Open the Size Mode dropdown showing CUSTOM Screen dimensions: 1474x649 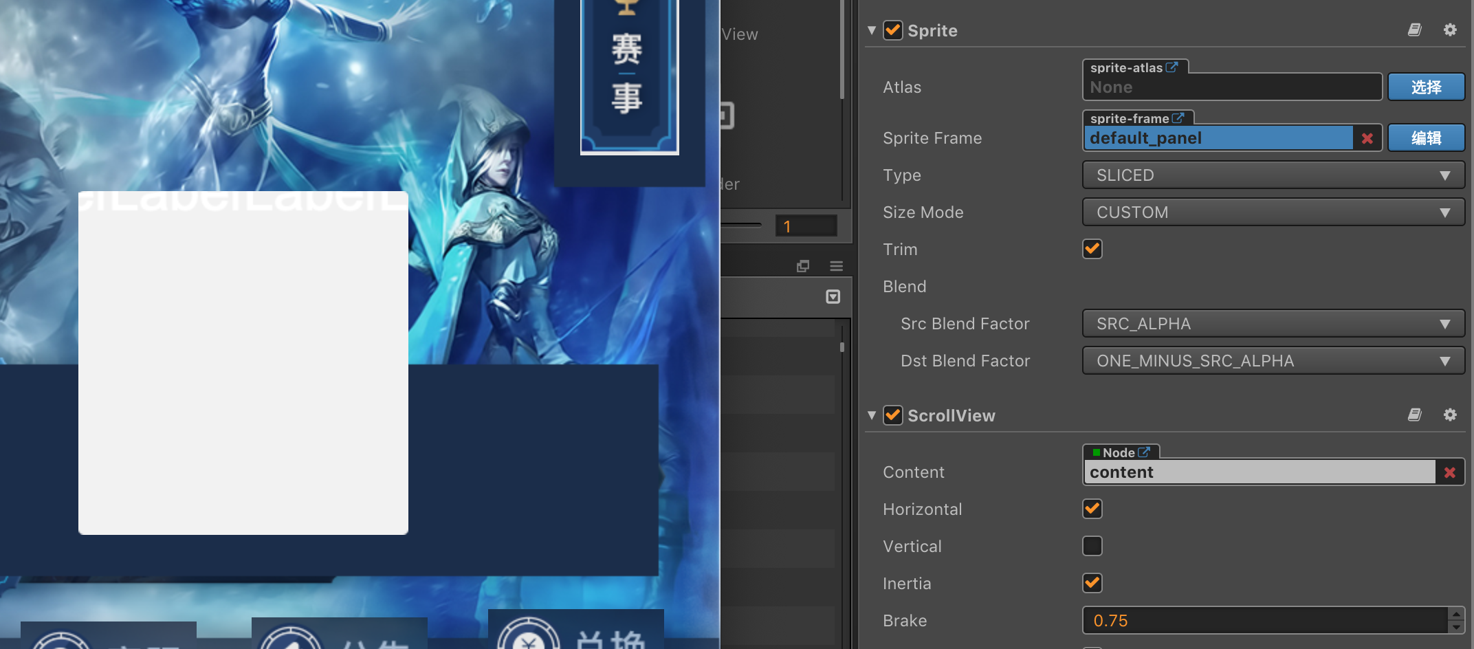pyautogui.click(x=1273, y=212)
